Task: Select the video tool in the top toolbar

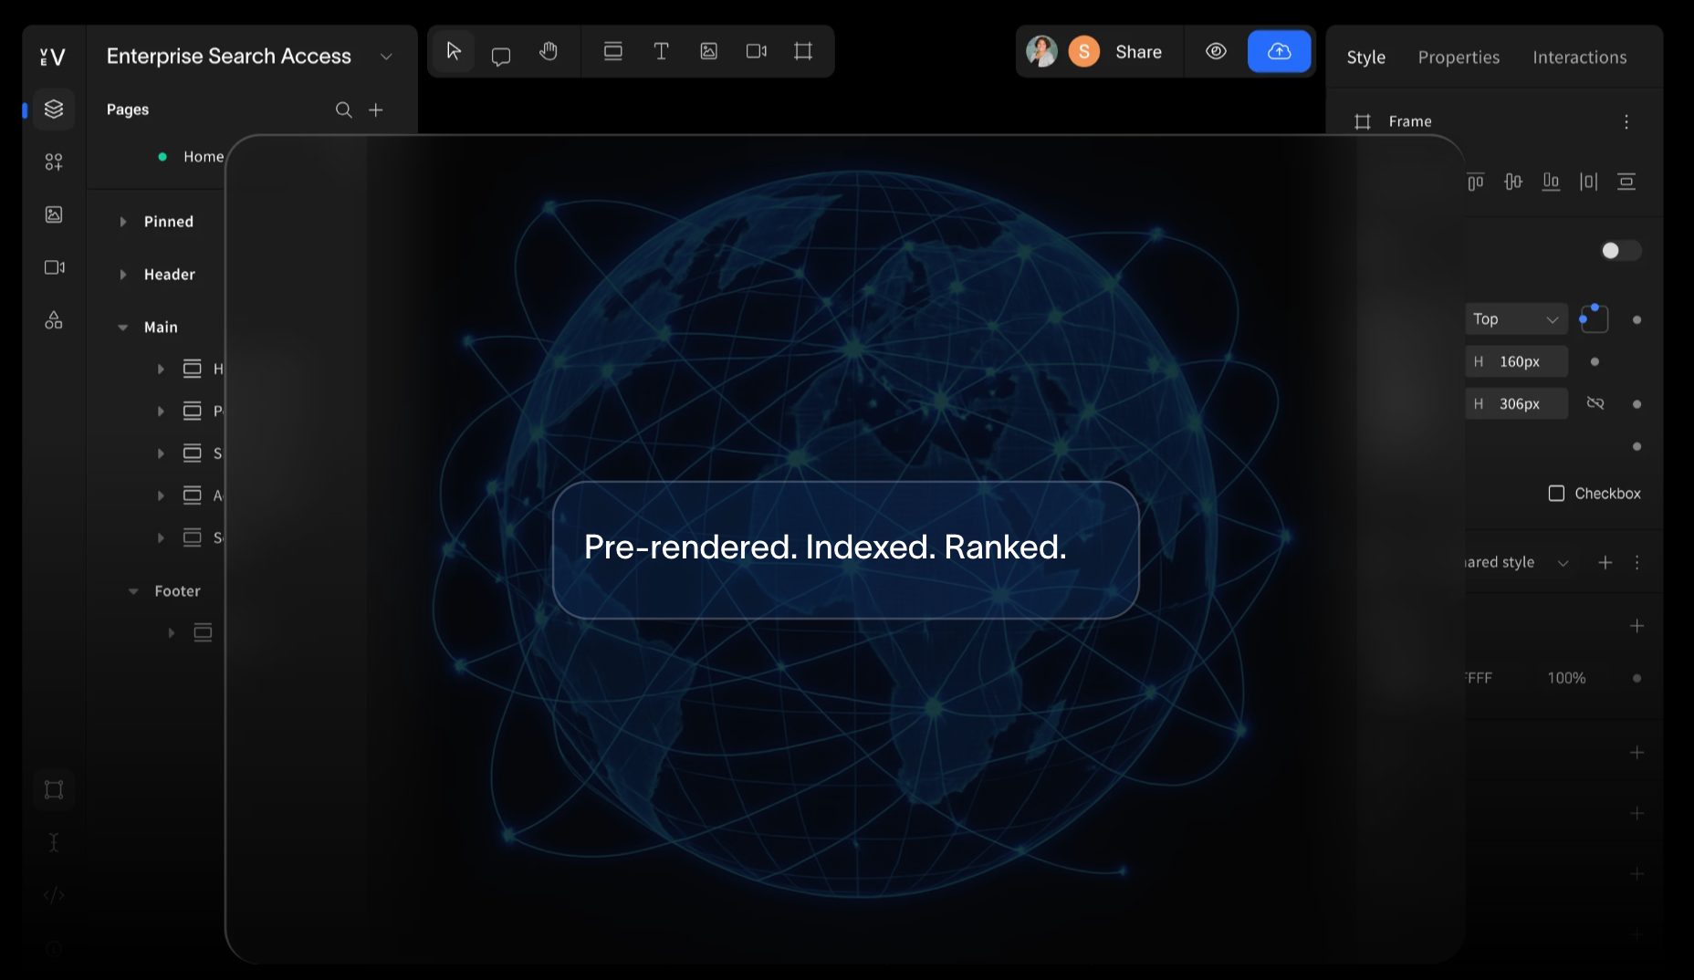Action: click(x=756, y=51)
